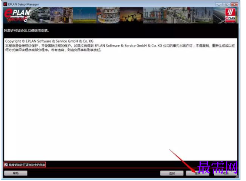
Task: Maximize the EPLAN Setup Manager window
Action: [x=226, y=4]
